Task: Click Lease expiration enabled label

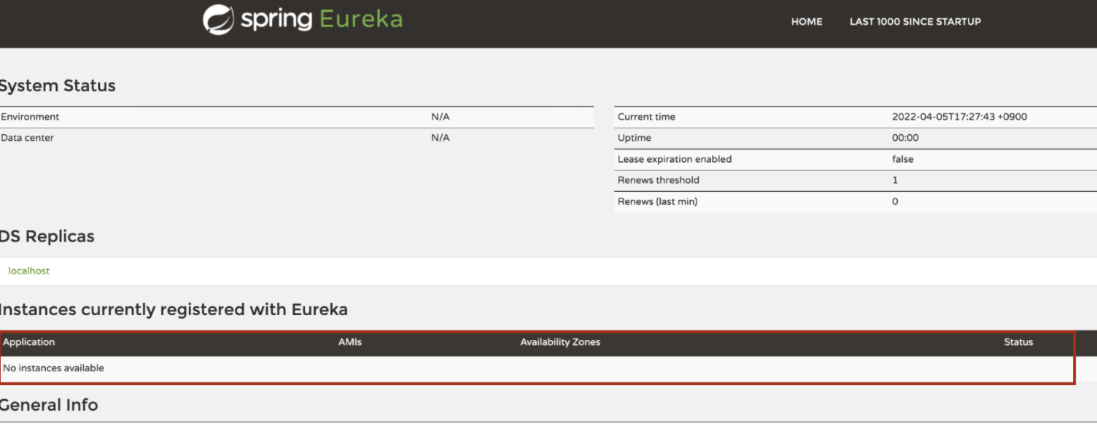Action: [675, 159]
